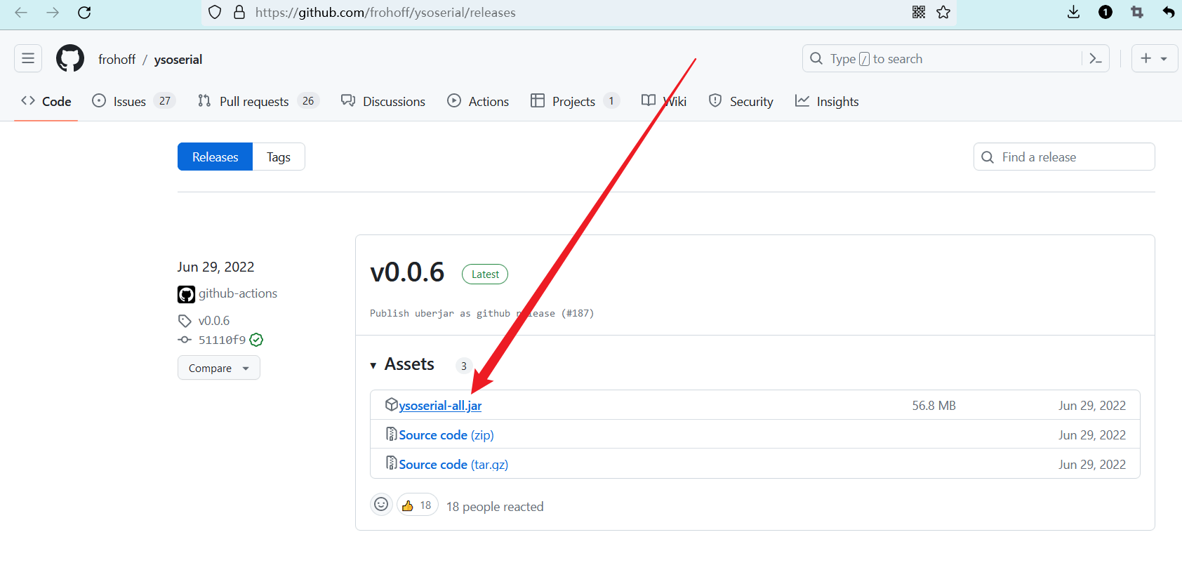
Task: Open the Insights tab
Action: click(827, 101)
